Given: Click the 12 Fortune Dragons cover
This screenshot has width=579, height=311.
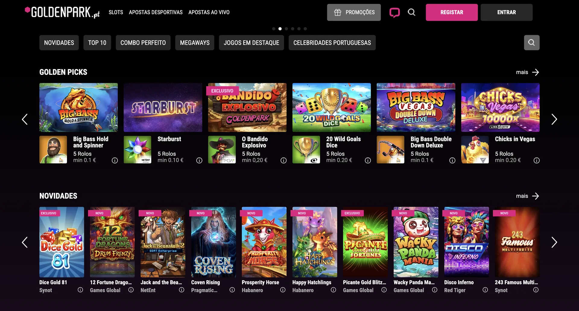Looking at the screenshot, I should [112, 242].
